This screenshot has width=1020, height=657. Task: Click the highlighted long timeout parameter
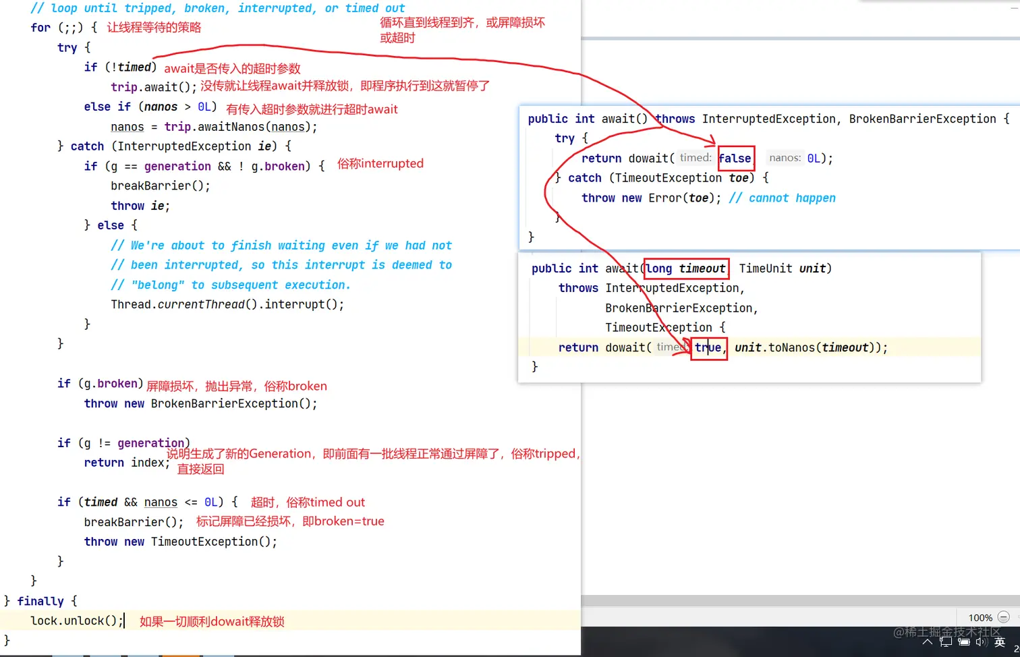(x=685, y=268)
